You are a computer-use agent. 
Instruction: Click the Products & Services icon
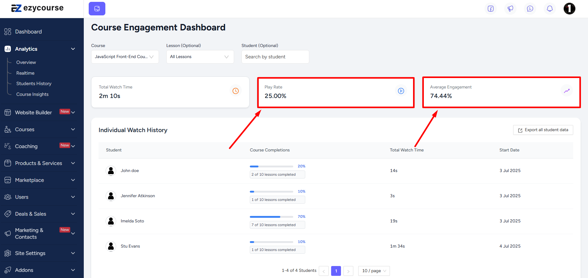(x=8, y=163)
